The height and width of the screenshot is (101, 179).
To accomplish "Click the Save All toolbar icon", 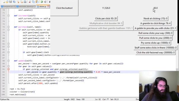I will click(x=14, y=2).
